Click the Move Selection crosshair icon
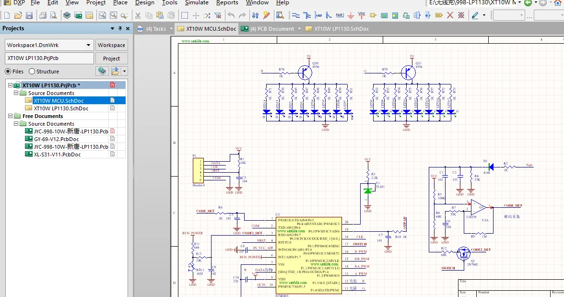 coord(196,15)
